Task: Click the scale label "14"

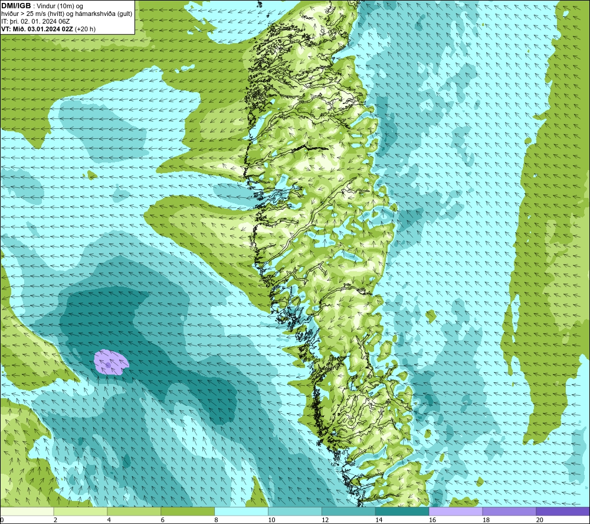Action: 379,520
